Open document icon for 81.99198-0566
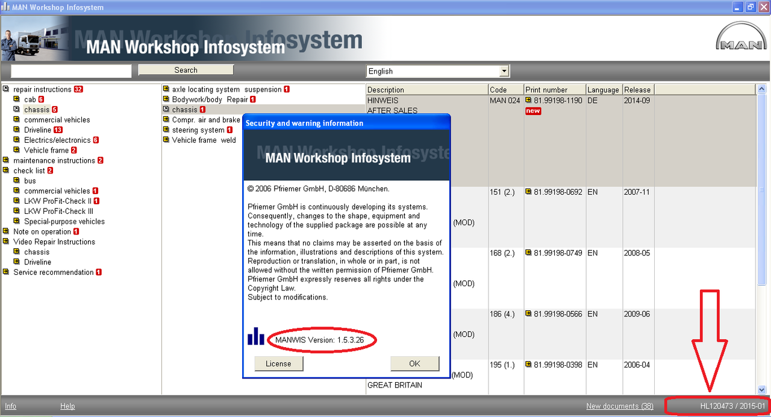This screenshot has height=417, width=771. pyautogui.click(x=528, y=313)
